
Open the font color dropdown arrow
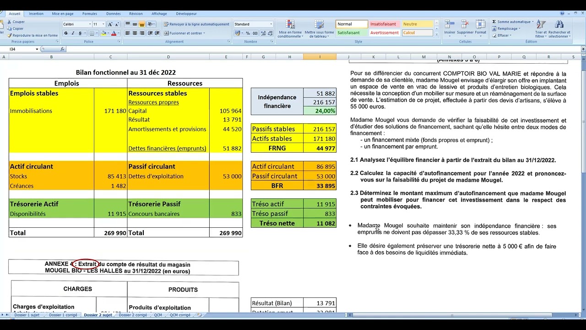pos(118,33)
